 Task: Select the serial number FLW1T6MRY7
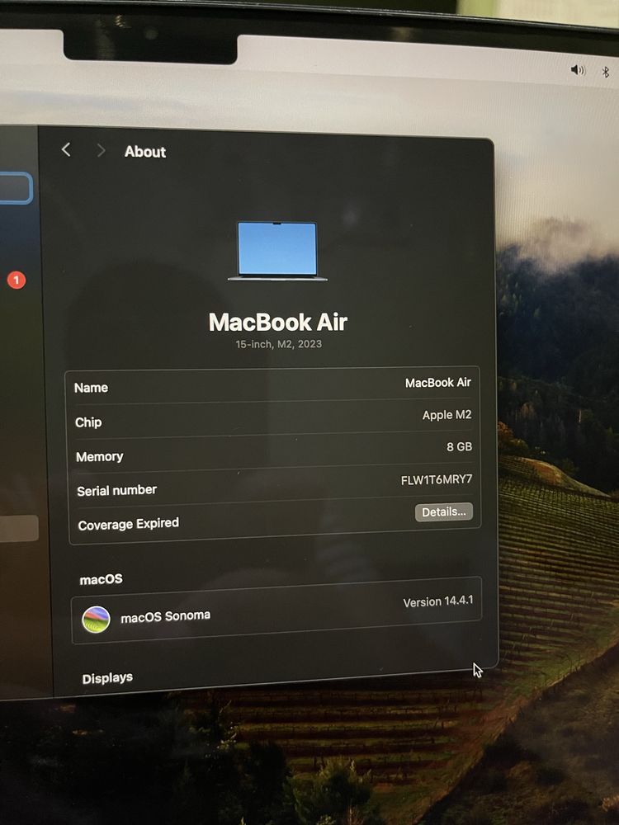click(437, 480)
